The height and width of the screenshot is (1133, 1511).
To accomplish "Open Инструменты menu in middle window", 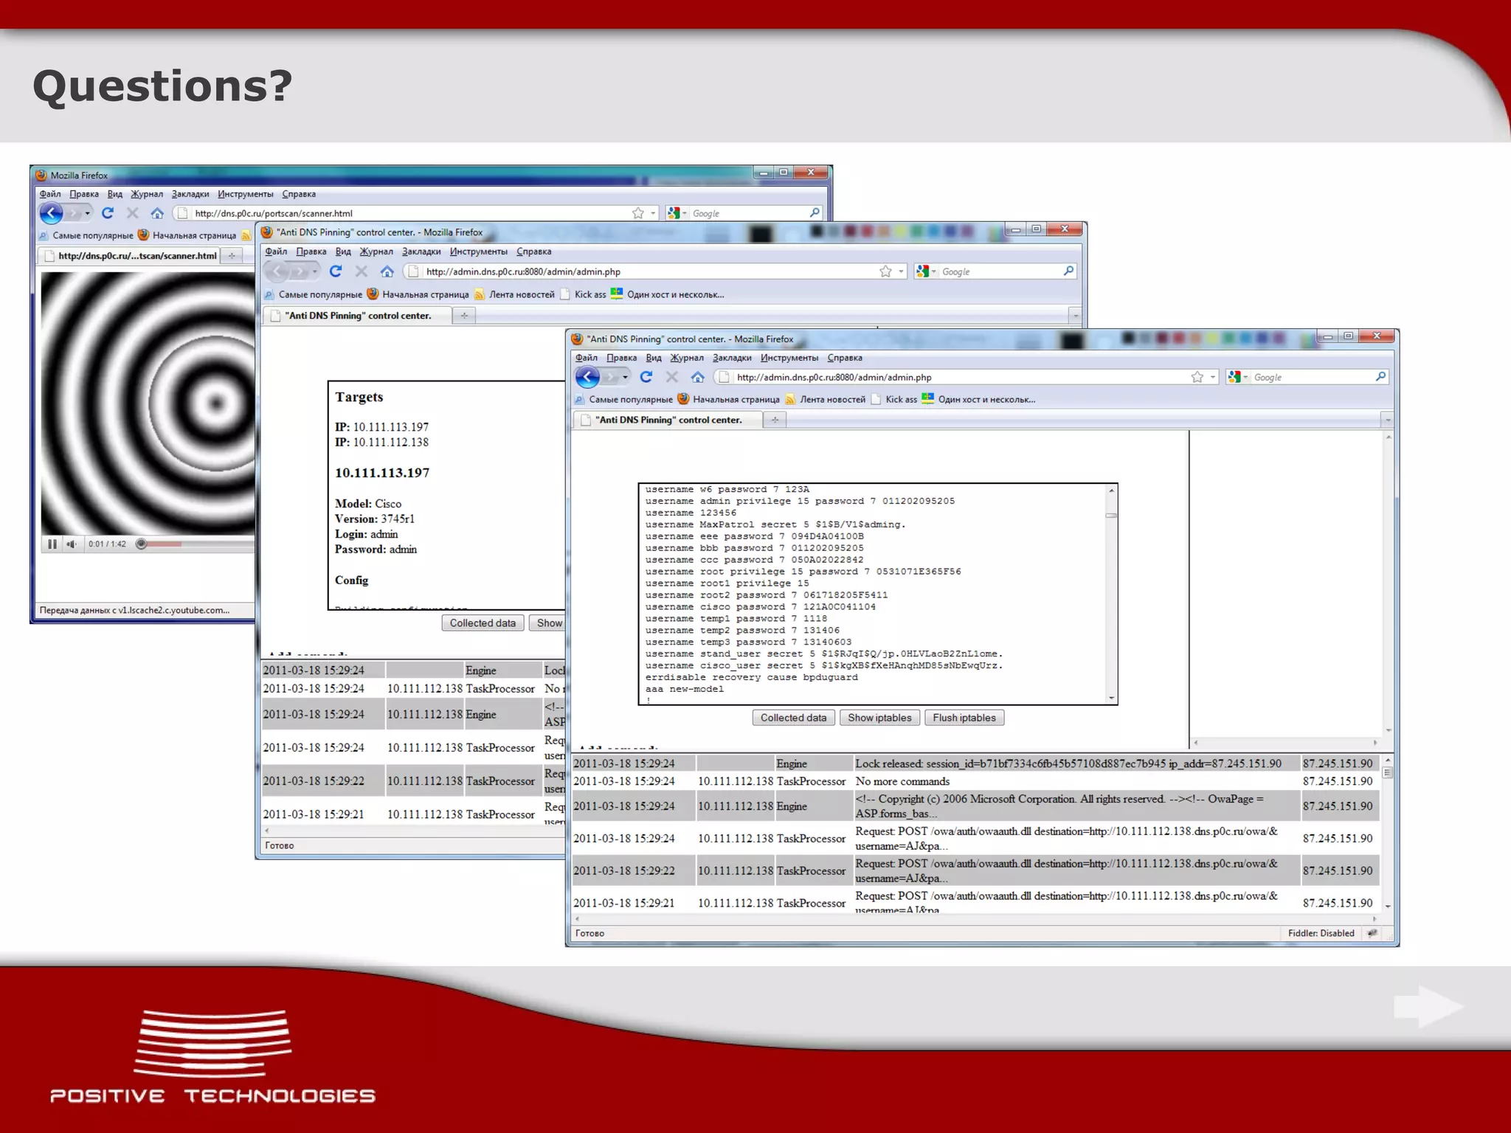I will (478, 252).
